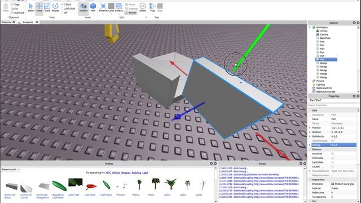This screenshot has width=361, height=203.
Task: Click the Name property value field
Action: coord(344,119)
